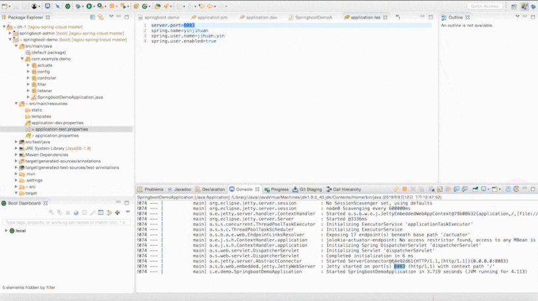This screenshot has width=538, height=301.
Task: Switch to the springboot-demo editor tab
Action: (159, 17)
